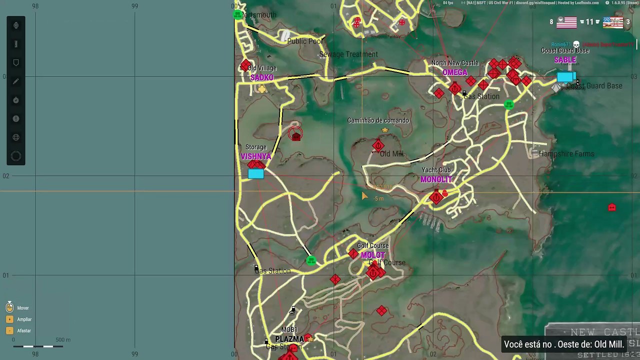
Task: Click the Ronin671 player name
Action: [x=561, y=44]
